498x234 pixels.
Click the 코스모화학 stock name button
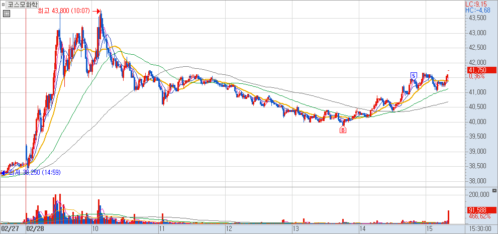pos(21,5)
